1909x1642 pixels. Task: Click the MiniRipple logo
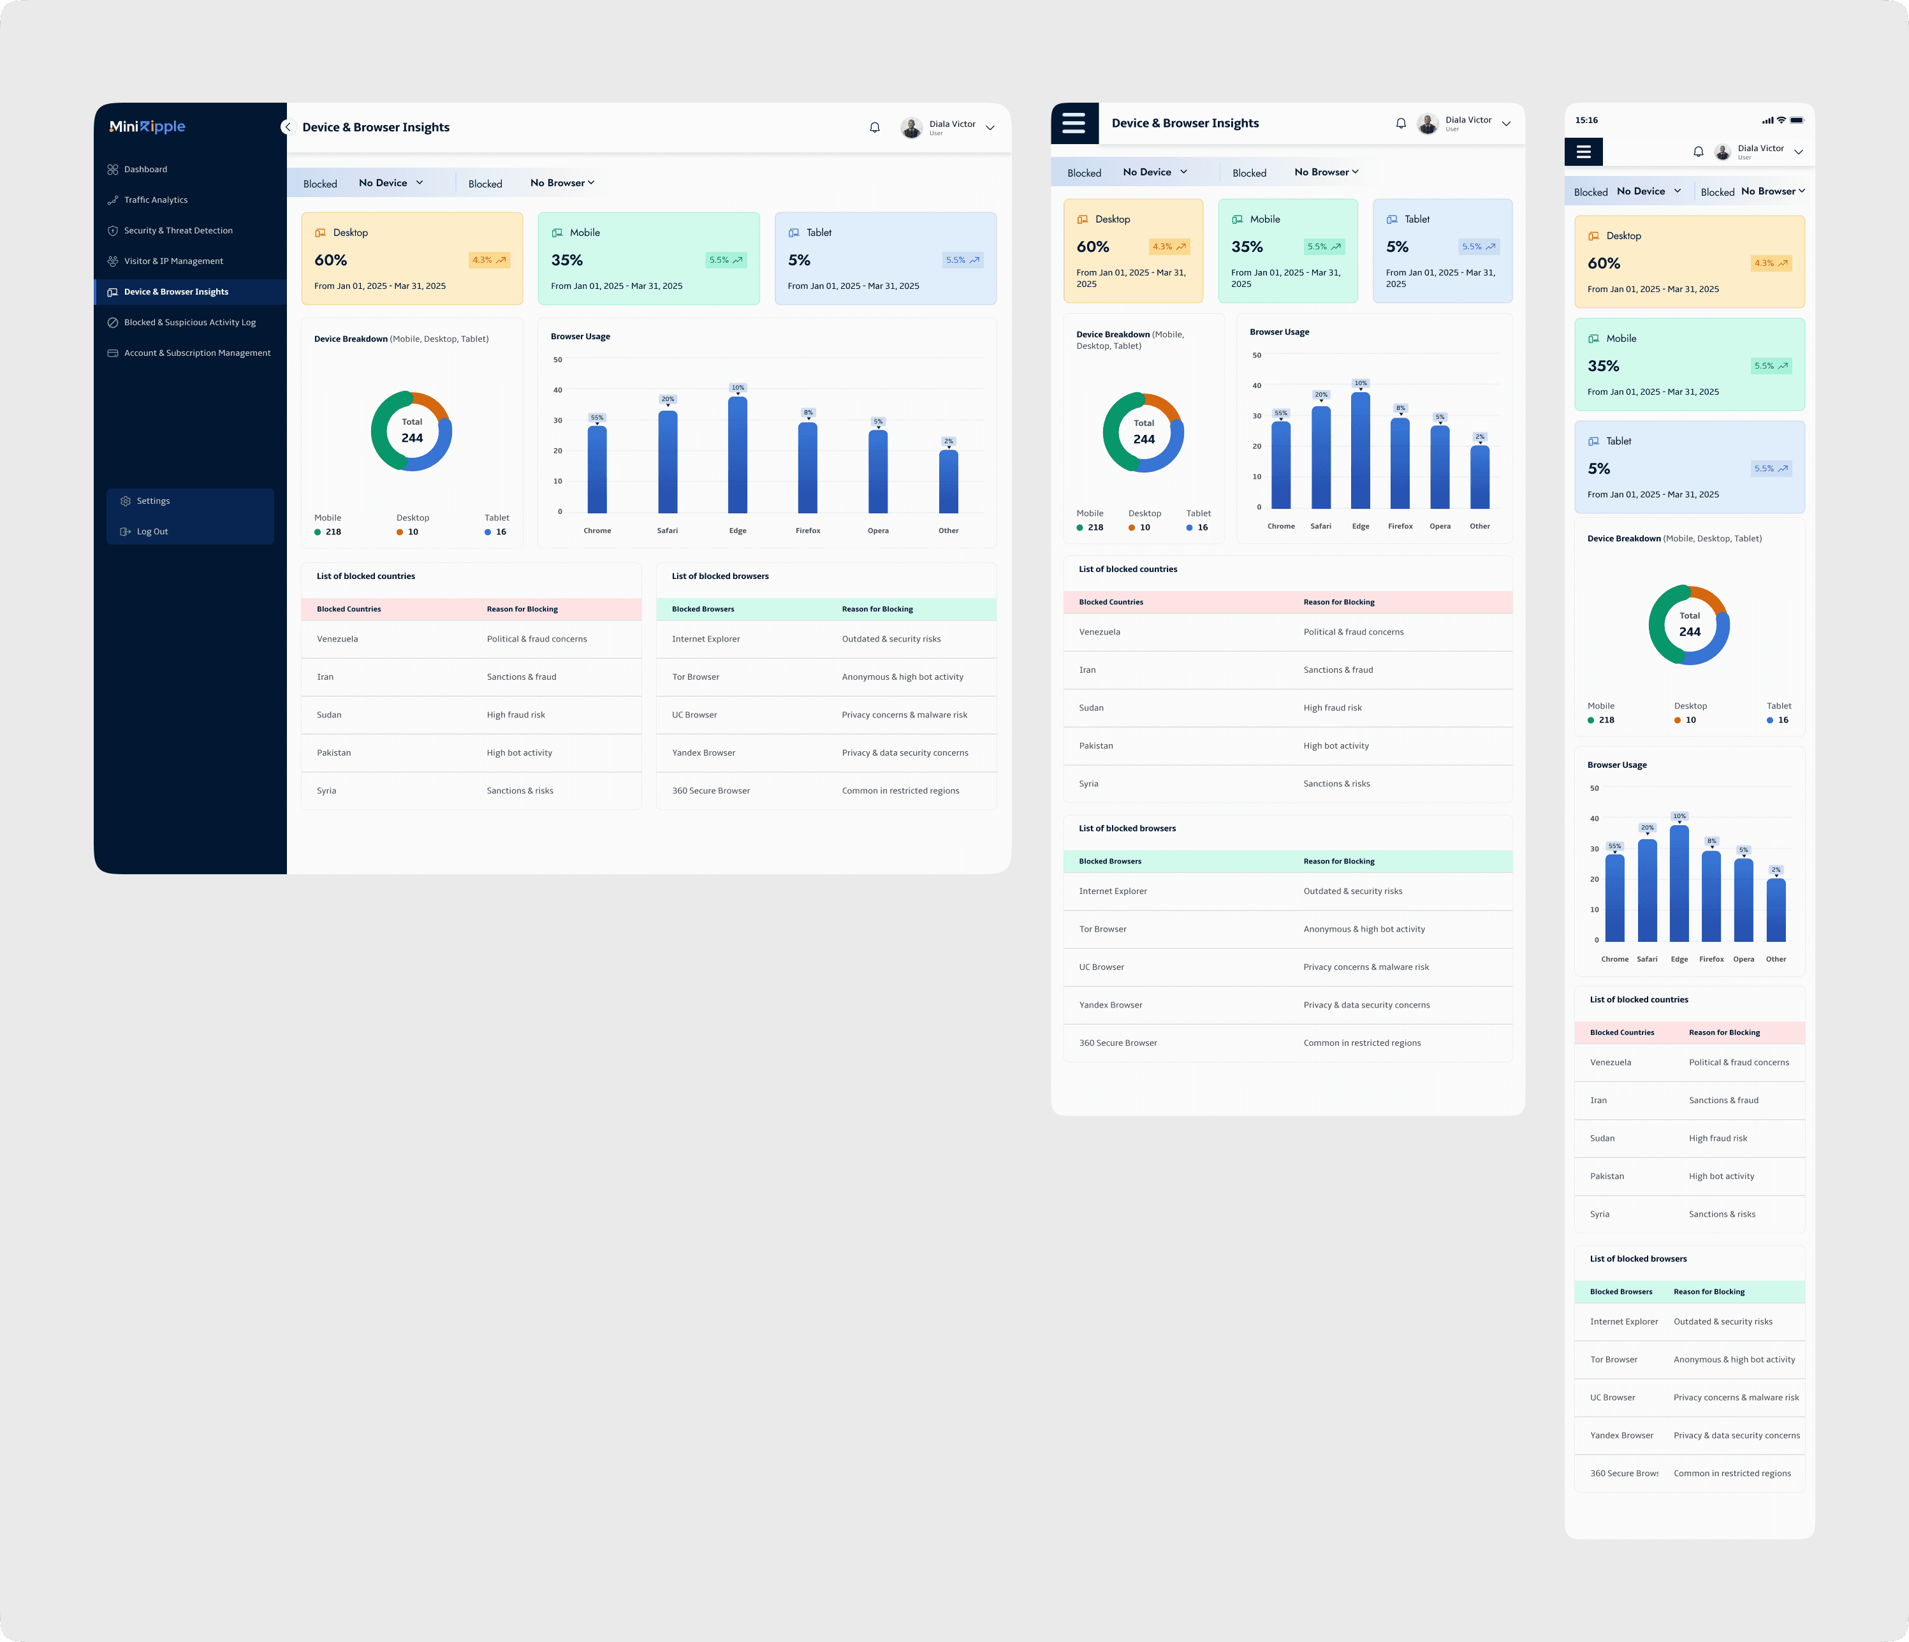click(147, 127)
